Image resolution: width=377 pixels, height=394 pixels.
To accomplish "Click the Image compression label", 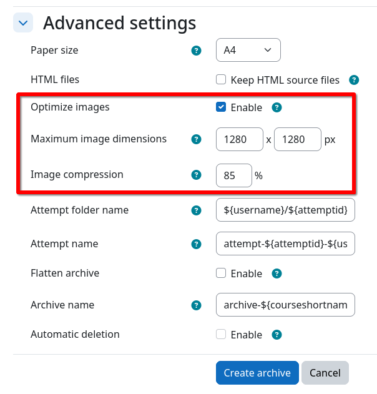I will [77, 174].
